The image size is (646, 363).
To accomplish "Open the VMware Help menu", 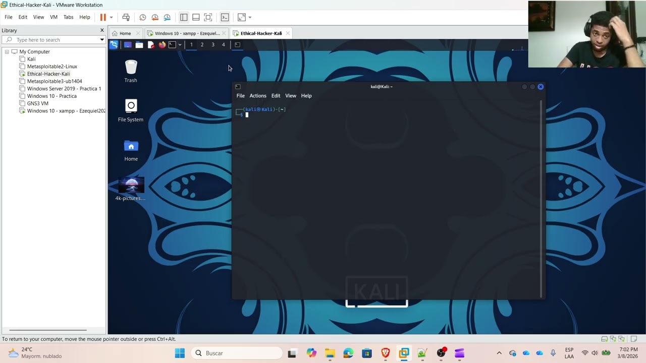I will 85,17.
